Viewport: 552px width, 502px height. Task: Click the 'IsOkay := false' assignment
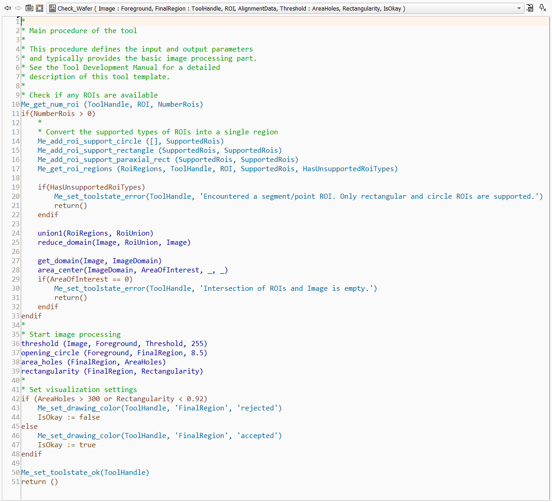pyautogui.click(x=69, y=417)
